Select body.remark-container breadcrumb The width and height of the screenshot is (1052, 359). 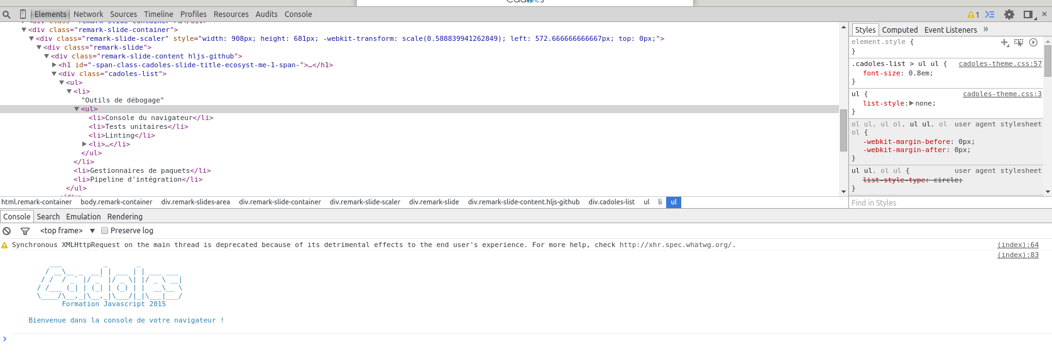pyautogui.click(x=116, y=202)
